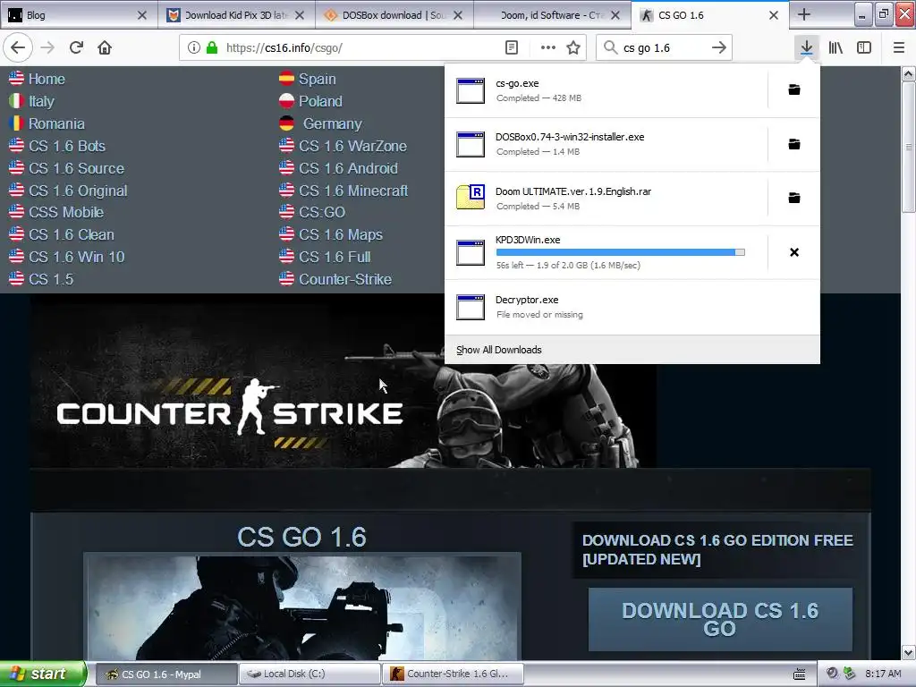Toggle the downloads toolbar arrow button
Image resolution: width=916 pixels, height=687 pixels.
point(806,48)
